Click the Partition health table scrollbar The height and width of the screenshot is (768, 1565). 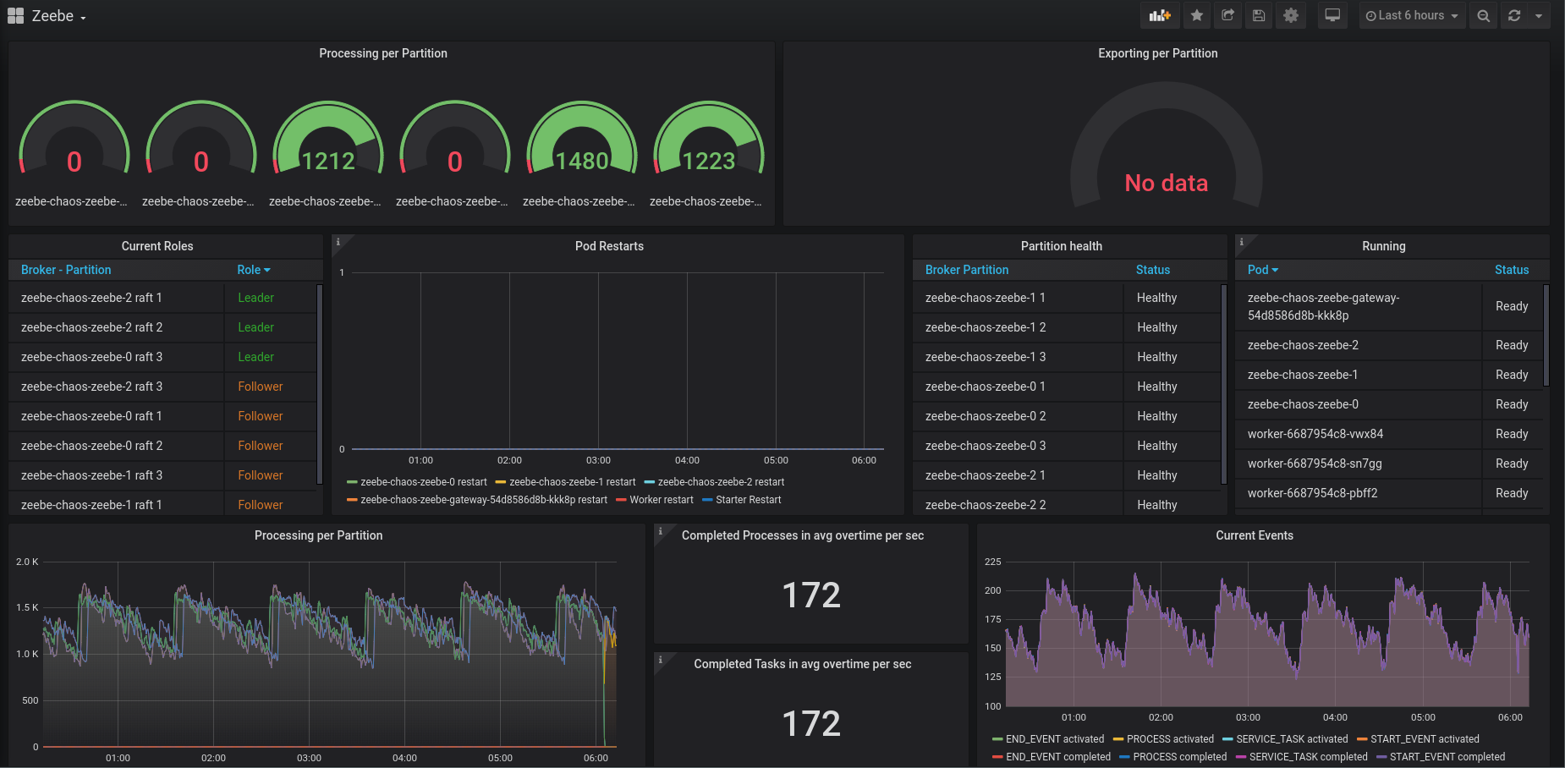pyautogui.click(x=1223, y=384)
